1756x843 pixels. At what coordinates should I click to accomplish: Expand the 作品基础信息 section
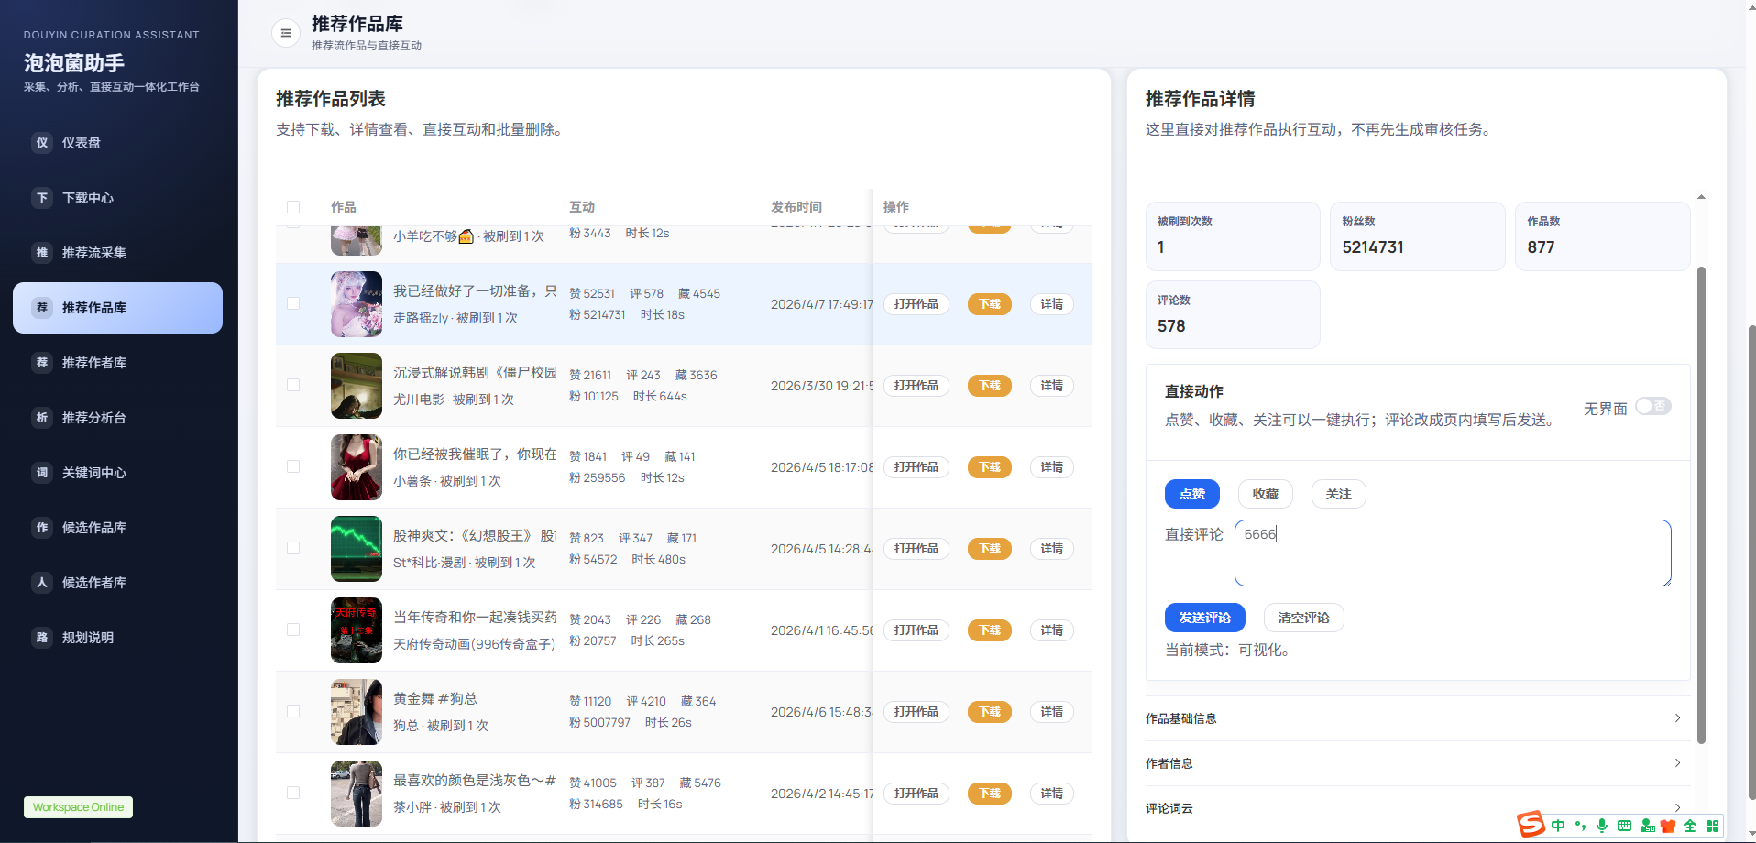1417,718
